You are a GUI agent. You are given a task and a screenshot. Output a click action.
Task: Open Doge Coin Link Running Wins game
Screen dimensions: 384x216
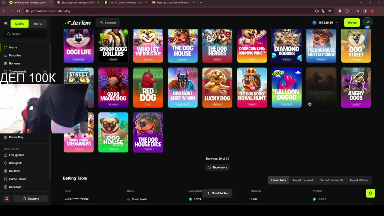252,46
